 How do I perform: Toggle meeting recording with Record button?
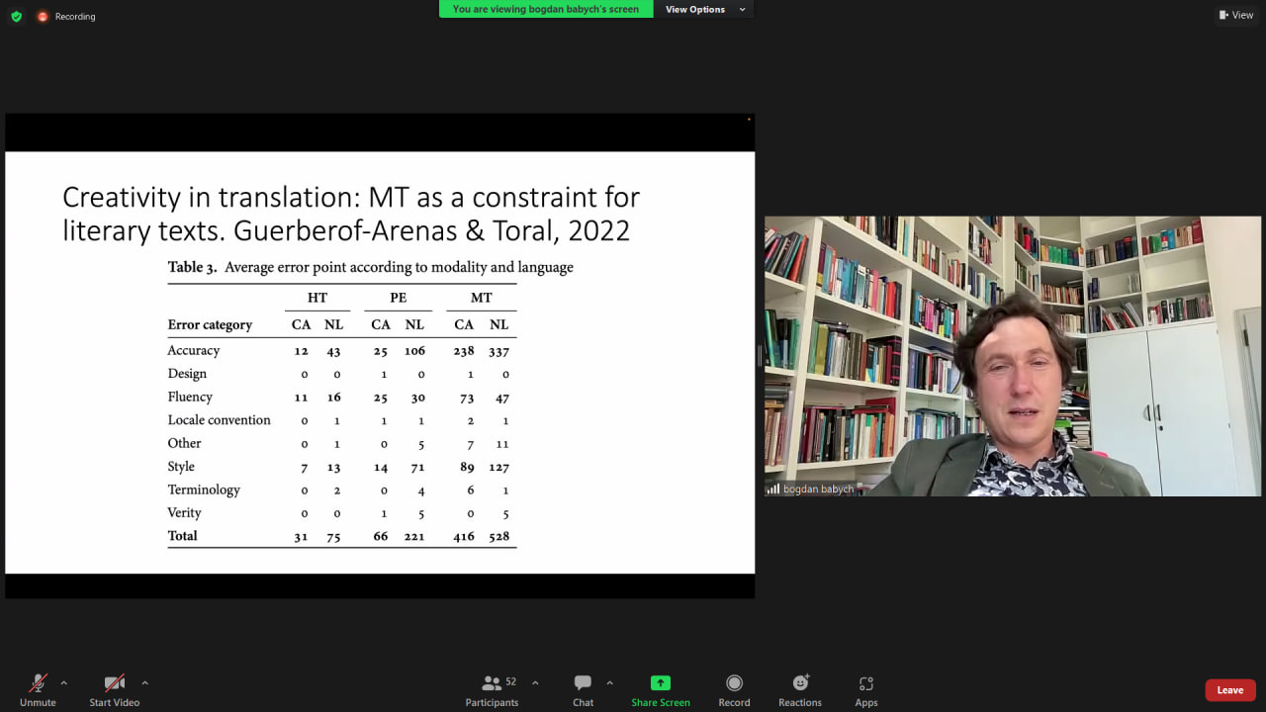(x=734, y=689)
